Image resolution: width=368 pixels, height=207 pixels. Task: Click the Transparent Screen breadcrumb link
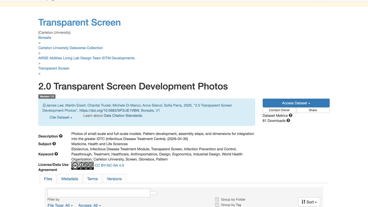[54, 68]
